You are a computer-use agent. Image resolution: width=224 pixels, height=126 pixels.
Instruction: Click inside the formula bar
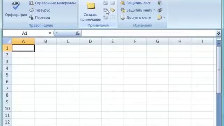pyautogui.click(x=148, y=33)
